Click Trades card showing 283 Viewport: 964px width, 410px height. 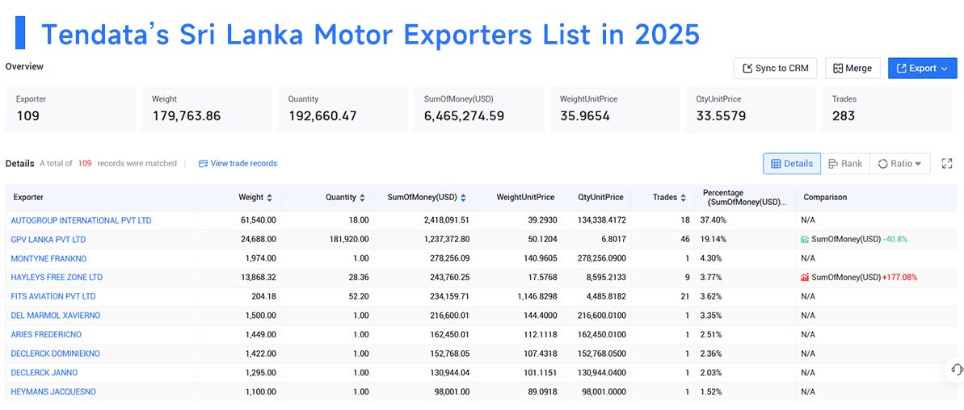point(886,109)
